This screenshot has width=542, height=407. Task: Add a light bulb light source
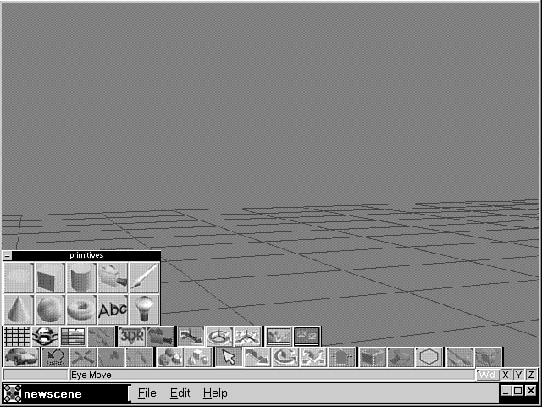point(144,309)
